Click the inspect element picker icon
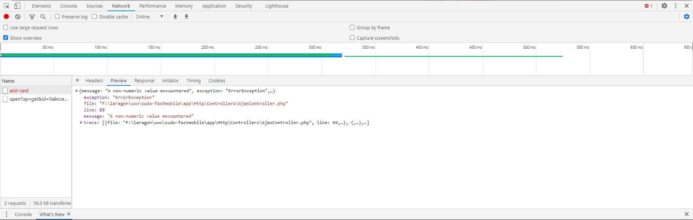The image size is (693, 220). coord(6,6)
